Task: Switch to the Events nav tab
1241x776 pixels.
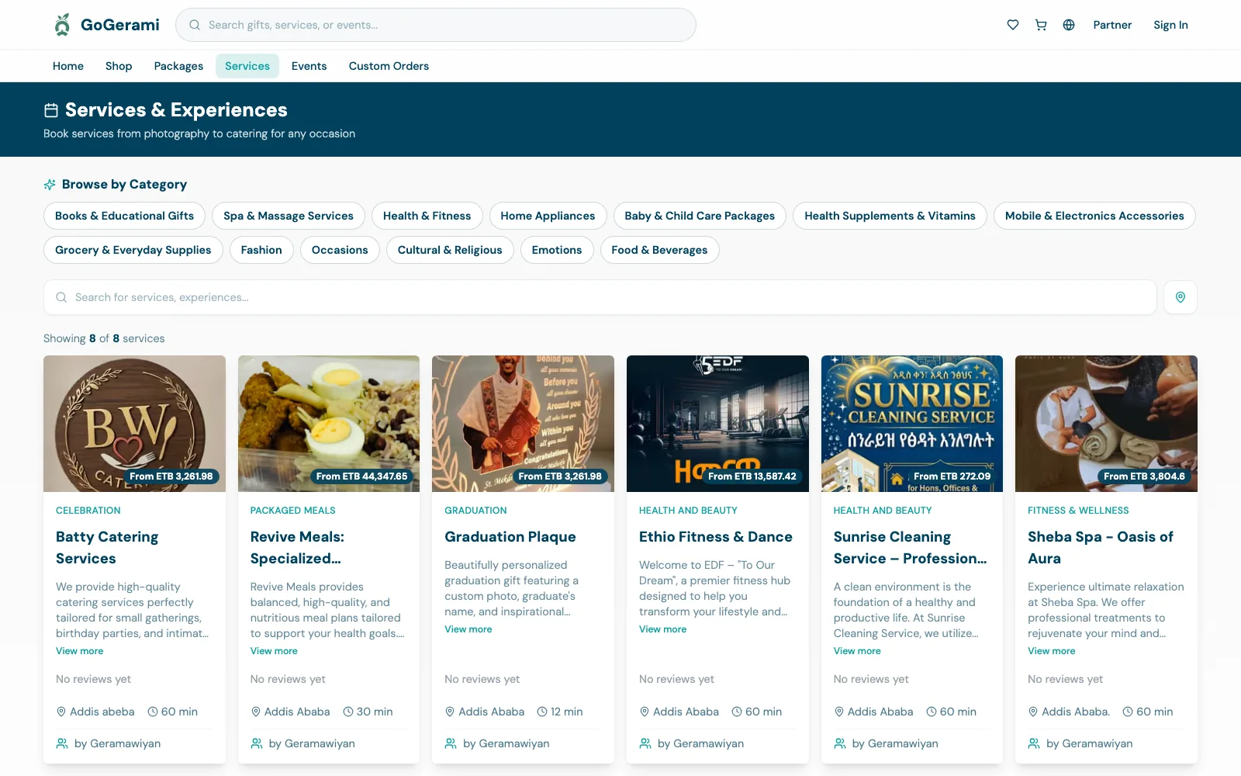Action: tap(309, 66)
